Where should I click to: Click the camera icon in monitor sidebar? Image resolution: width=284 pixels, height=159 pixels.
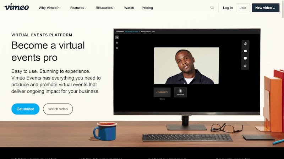(x=245, y=51)
